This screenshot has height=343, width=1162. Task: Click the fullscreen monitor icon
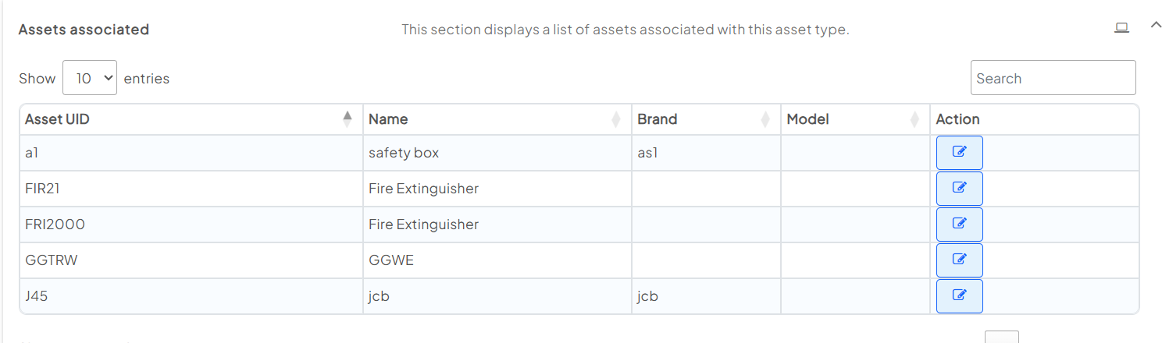1121,28
